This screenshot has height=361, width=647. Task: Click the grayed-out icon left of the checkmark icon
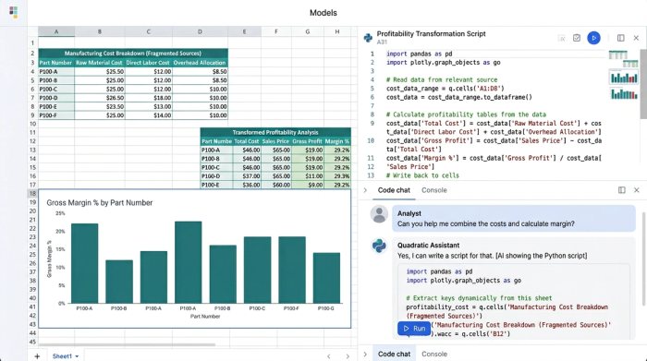pyautogui.click(x=561, y=38)
